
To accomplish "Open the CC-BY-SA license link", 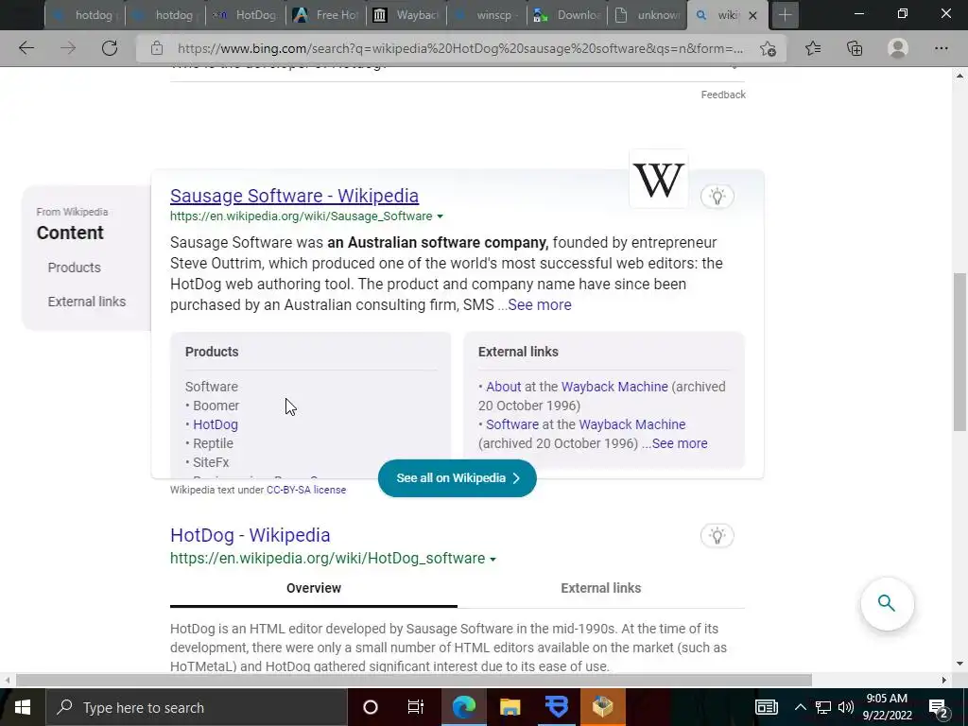I will 306,490.
